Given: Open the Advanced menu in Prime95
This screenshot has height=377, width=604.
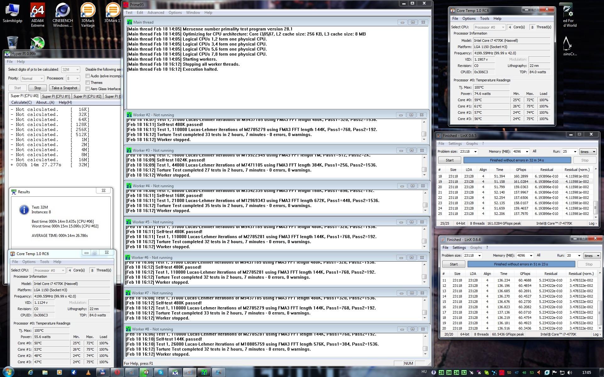Looking at the screenshot, I should (156, 13).
